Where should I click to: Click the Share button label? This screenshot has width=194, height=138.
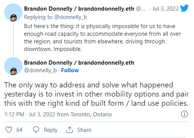(x=84, y=130)
